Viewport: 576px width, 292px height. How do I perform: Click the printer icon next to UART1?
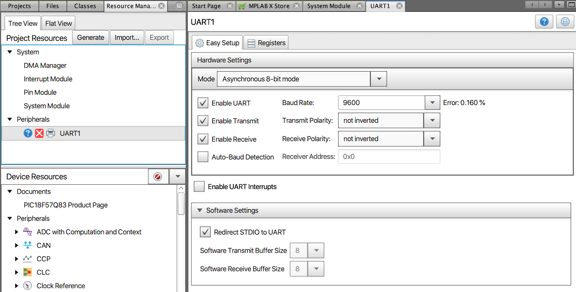pos(50,133)
